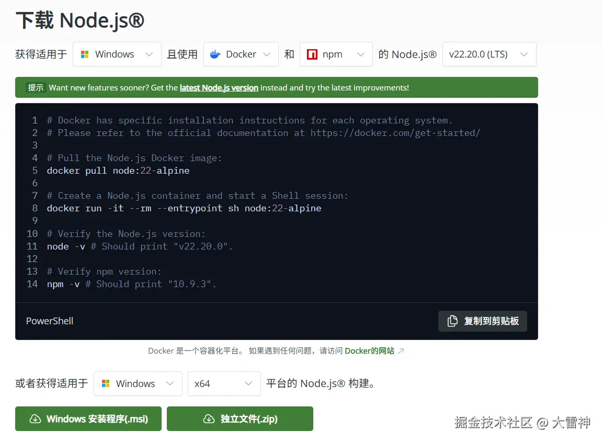Visit the Docker的网站 link

(x=370, y=351)
